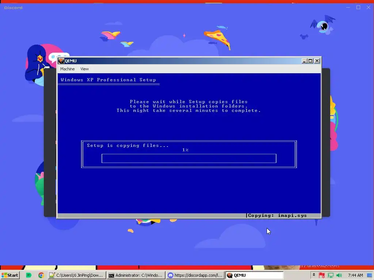The image size is (374, 280).
Task: Launch Google Chrome from quick launch
Action: click(x=41, y=275)
